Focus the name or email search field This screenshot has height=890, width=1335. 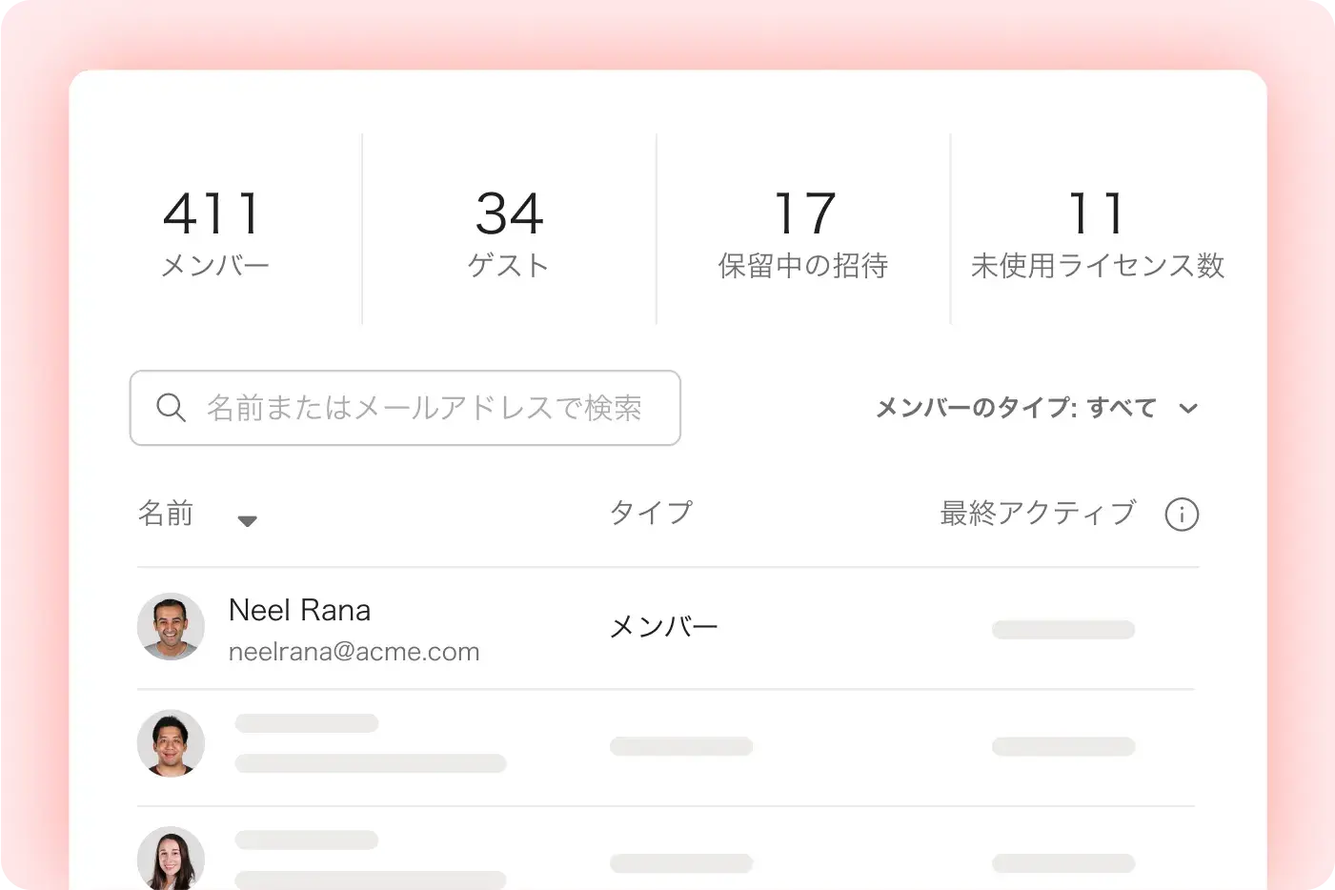pos(424,408)
